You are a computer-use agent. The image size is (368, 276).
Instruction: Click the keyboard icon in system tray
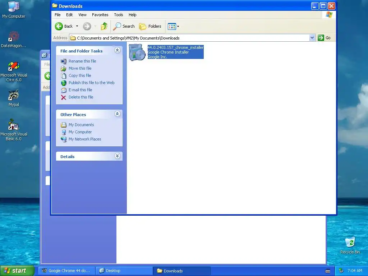point(328,271)
